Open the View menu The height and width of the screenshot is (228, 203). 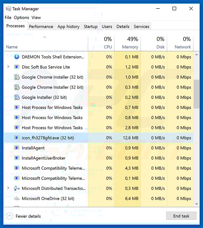[36, 18]
